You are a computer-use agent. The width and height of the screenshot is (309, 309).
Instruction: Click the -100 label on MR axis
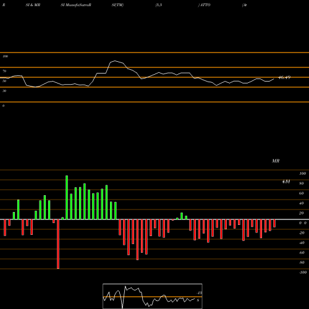[x=303, y=273]
